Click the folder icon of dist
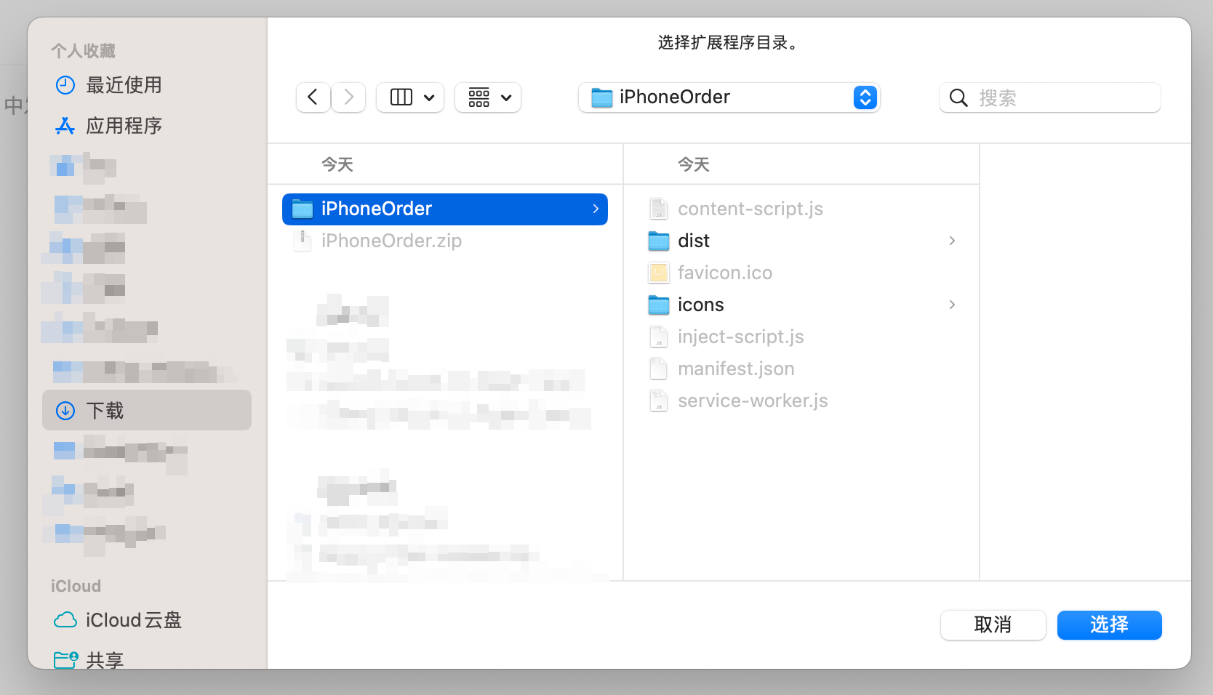The width and height of the screenshot is (1213, 695). click(x=659, y=241)
